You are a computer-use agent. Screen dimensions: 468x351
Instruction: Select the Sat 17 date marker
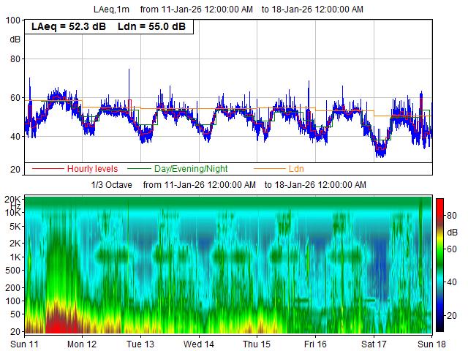point(374,344)
